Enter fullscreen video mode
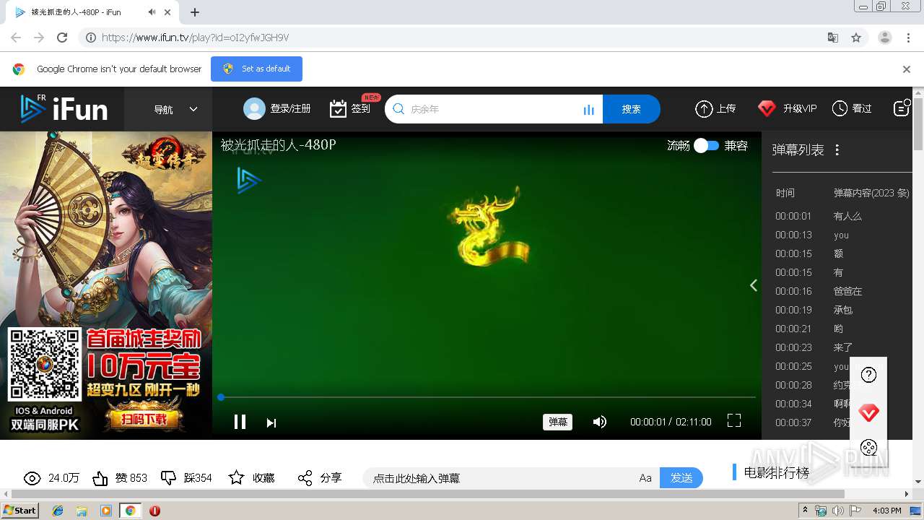 click(734, 420)
